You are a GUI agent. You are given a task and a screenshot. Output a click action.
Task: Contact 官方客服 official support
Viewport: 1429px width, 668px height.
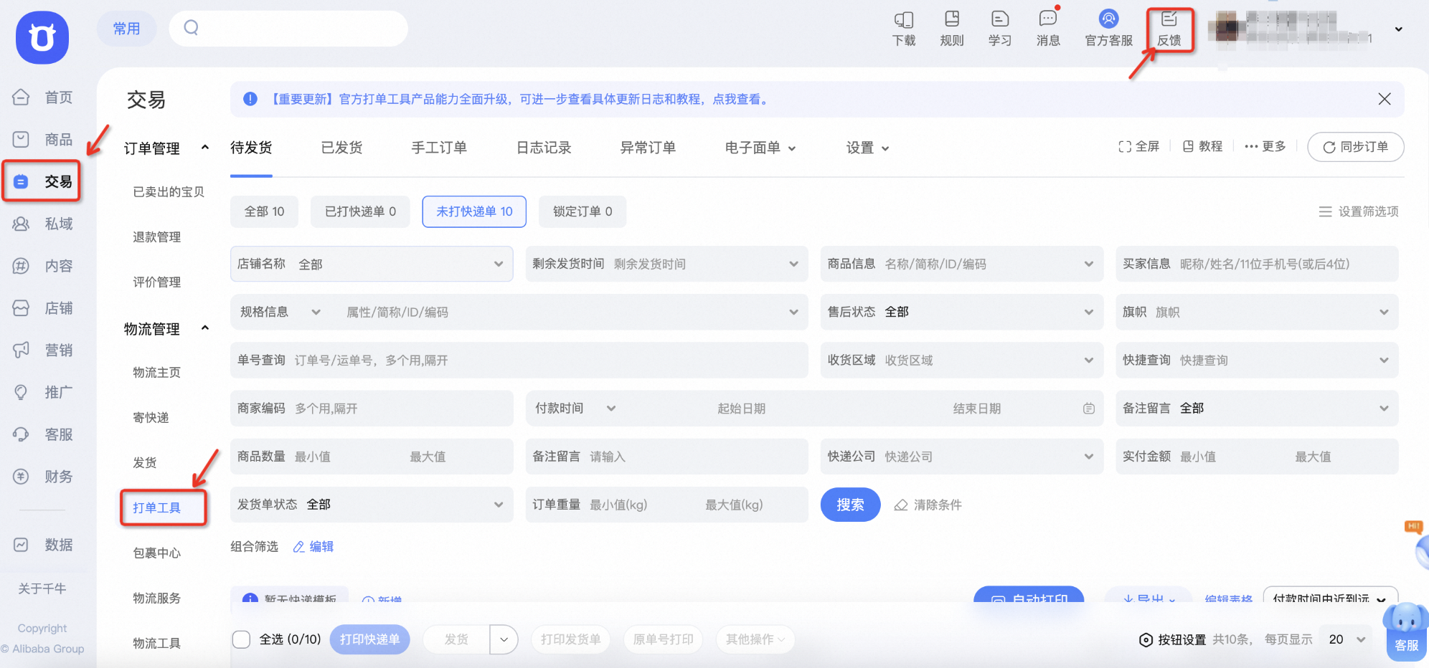pos(1109,29)
